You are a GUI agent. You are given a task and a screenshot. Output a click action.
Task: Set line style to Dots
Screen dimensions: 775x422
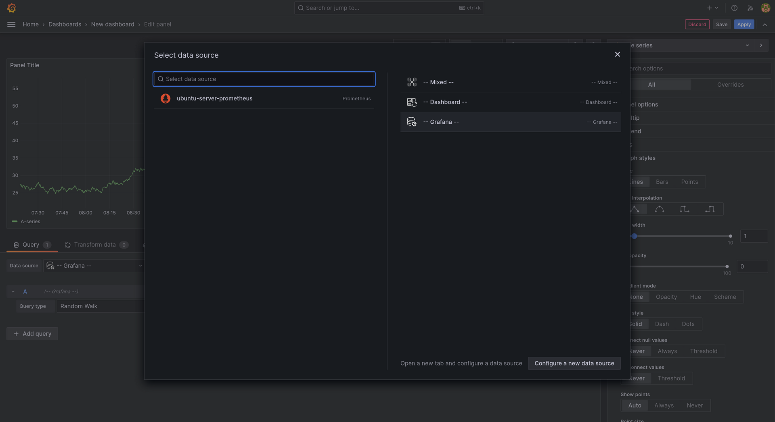688,324
